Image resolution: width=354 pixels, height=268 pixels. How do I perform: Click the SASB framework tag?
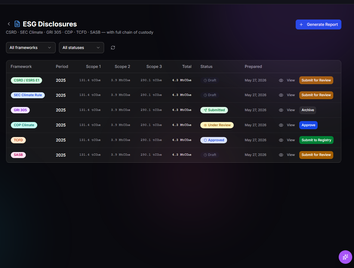tap(18, 155)
